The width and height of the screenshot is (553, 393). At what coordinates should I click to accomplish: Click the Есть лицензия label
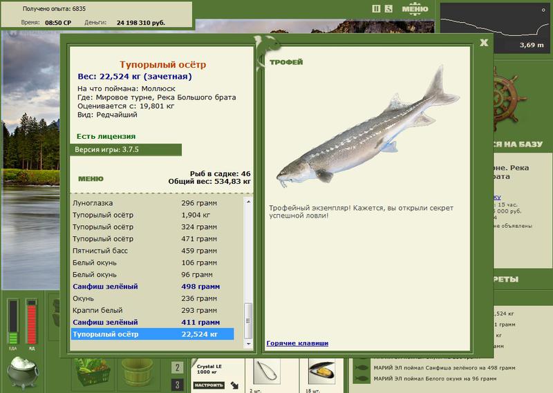[106, 136]
